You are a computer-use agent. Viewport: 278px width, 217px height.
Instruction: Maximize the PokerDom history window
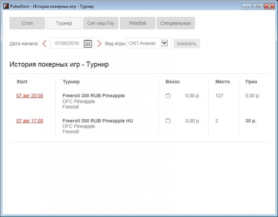(257, 6)
